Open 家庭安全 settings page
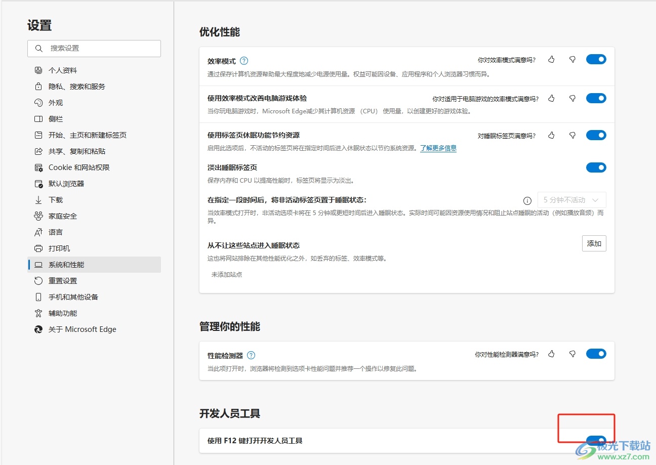The image size is (656, 465). pyautogui.click(x=94, y=216)
